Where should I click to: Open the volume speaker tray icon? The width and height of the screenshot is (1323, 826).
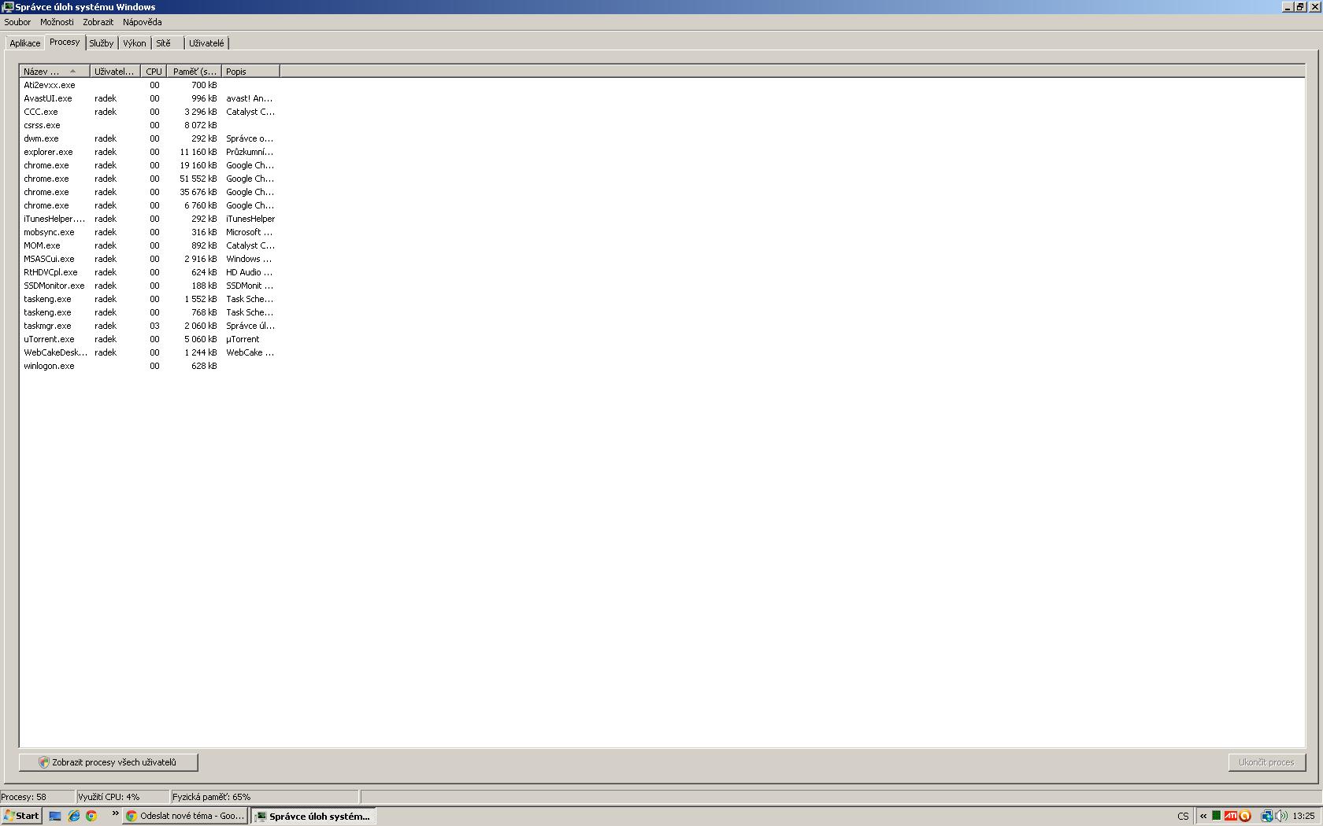coord(1280,816)
